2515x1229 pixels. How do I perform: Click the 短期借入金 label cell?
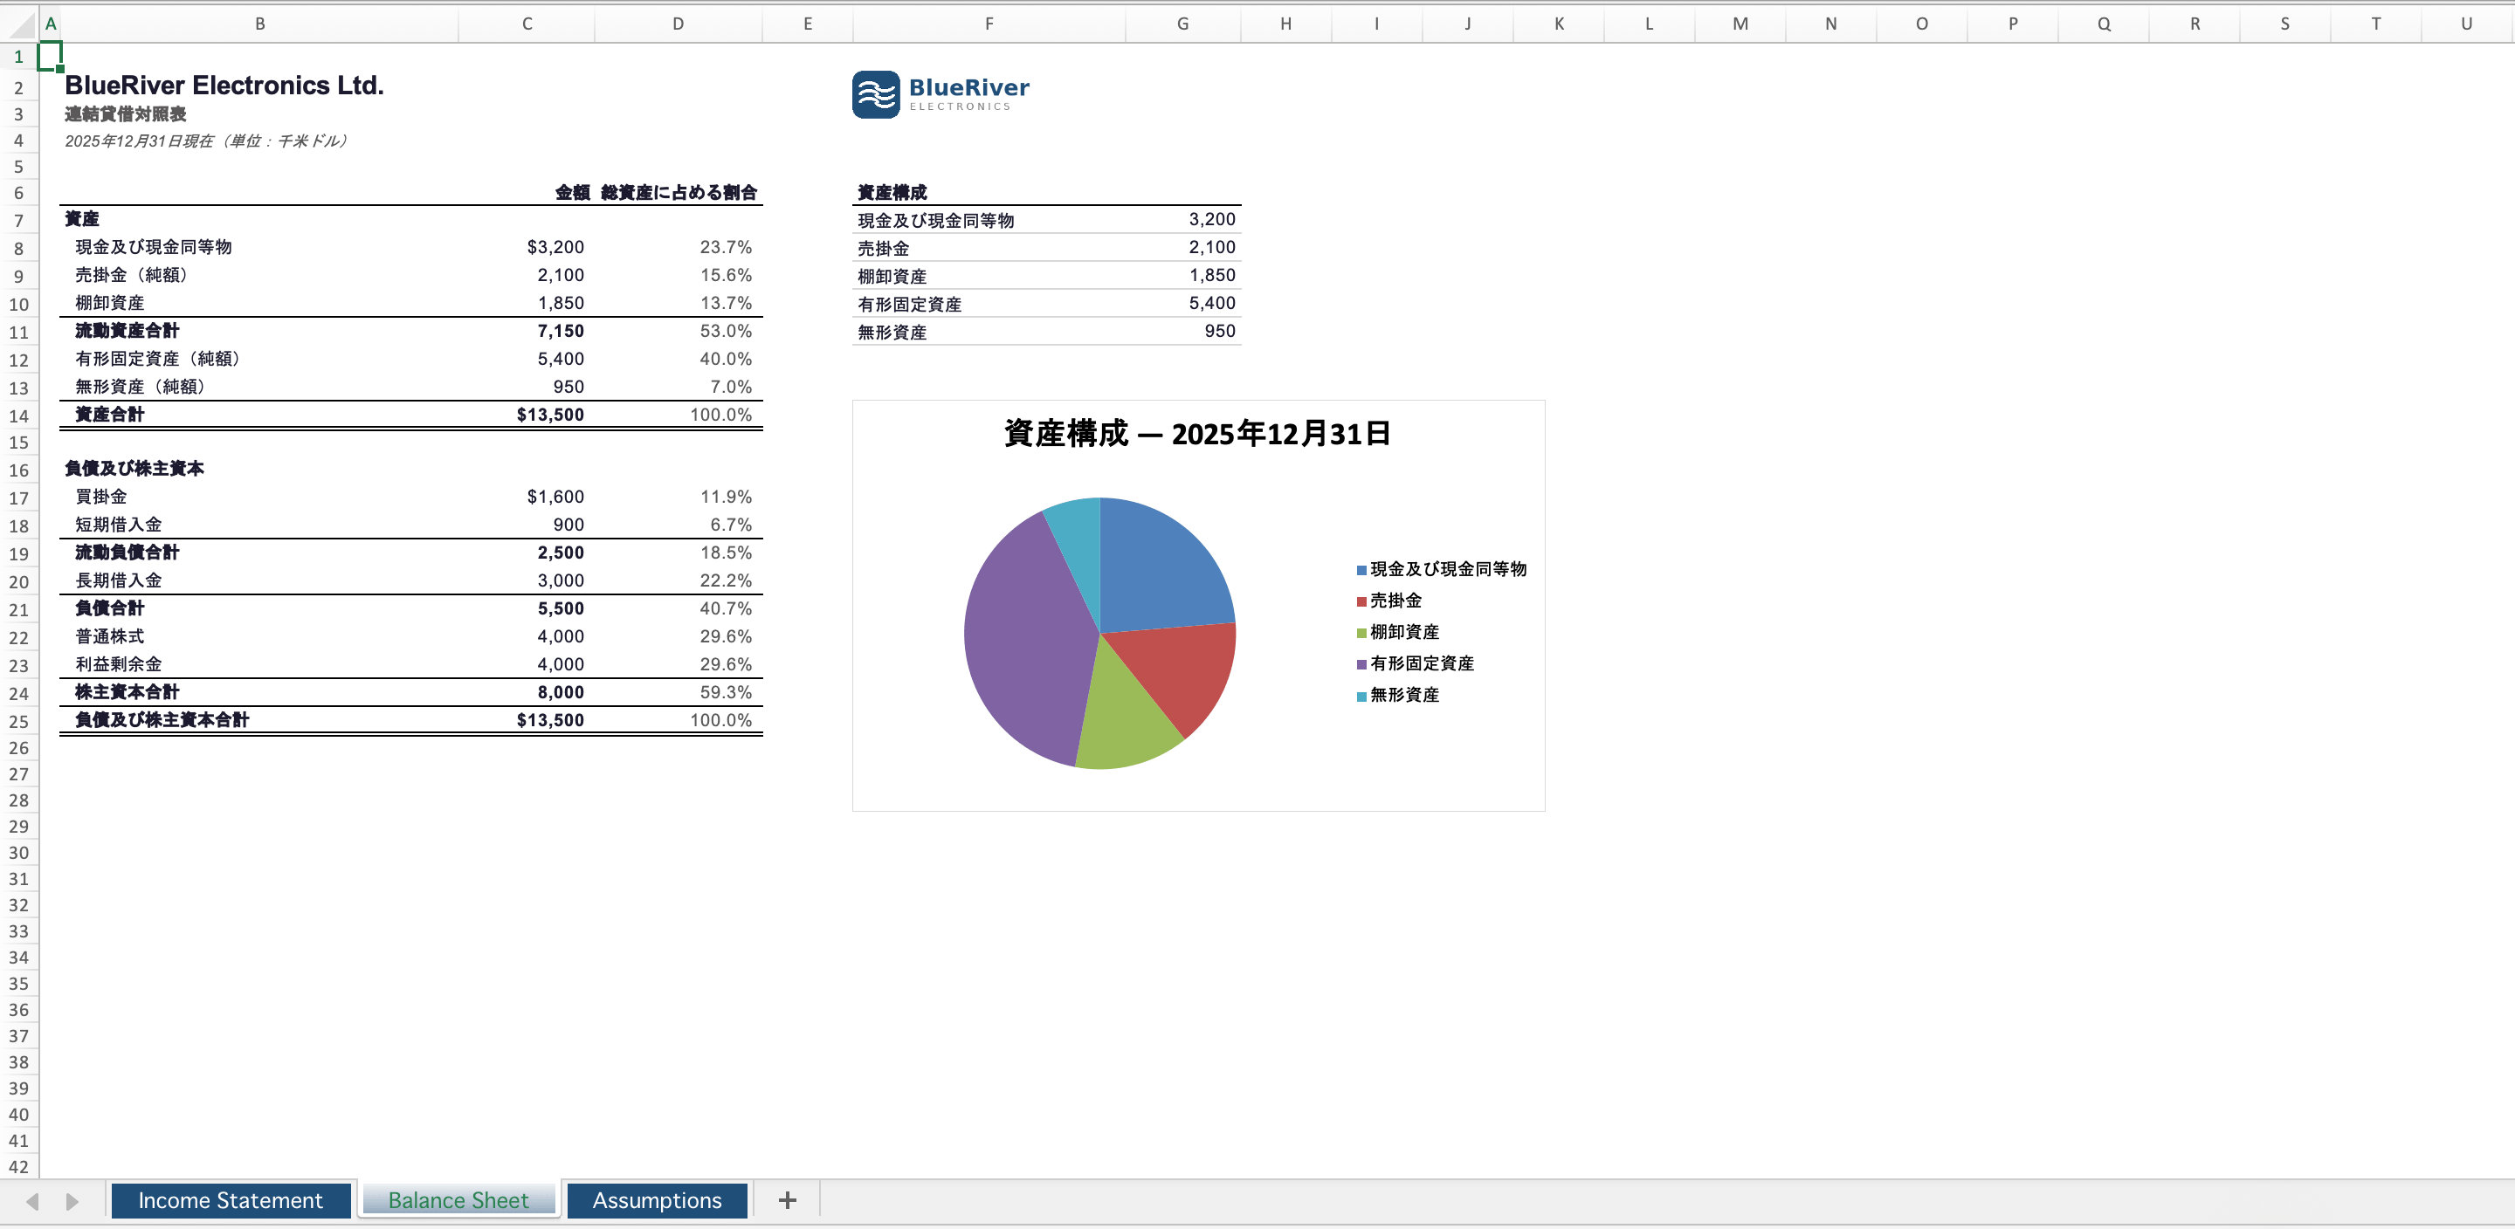point(118,525)
